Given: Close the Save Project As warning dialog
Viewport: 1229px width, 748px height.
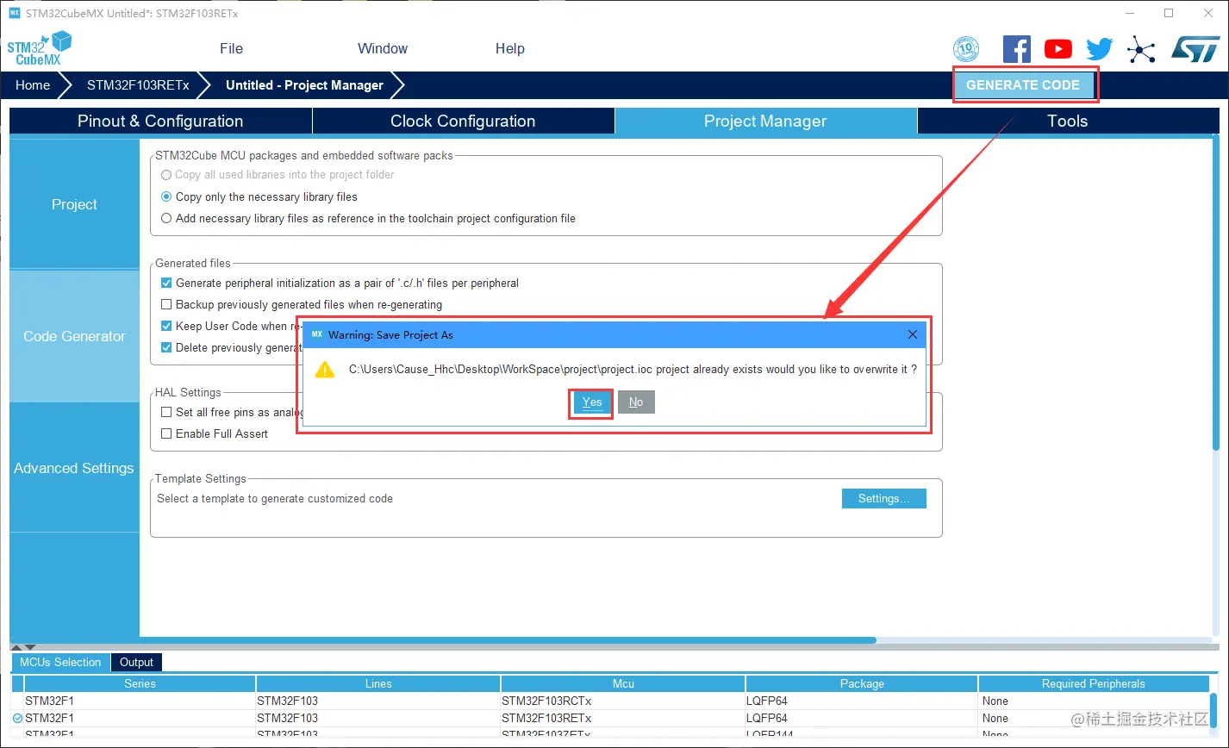Looking at the screenshot, I should tap(913, 334).
